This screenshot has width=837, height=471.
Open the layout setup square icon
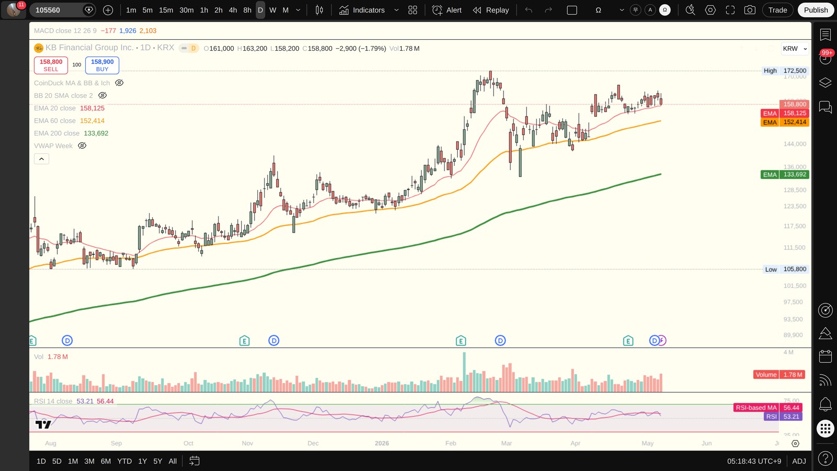pyautogui.click(x=572, y=10)
